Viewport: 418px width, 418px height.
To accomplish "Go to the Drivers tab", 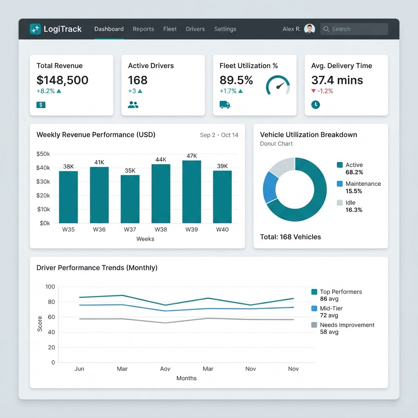I will point(195,29).
